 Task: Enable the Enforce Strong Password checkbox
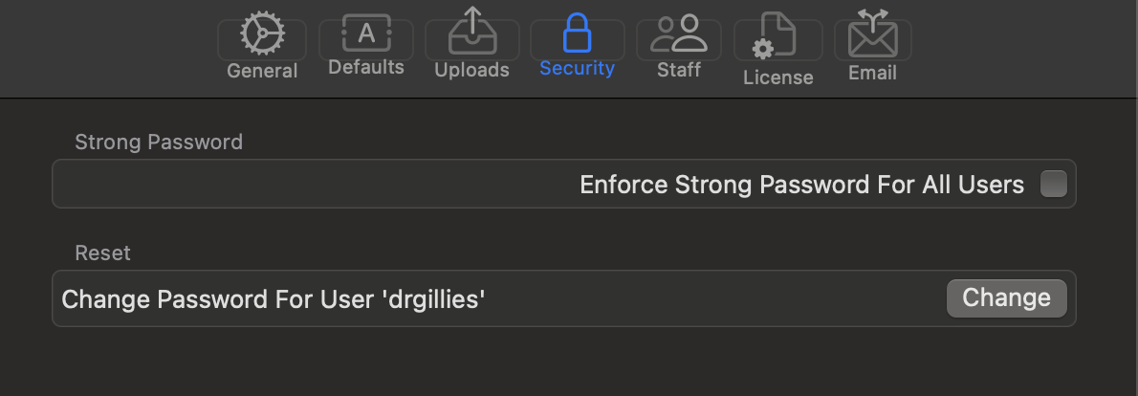pos(1053,184)
